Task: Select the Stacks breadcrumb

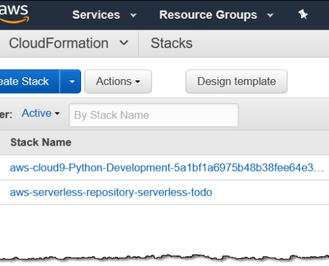Action: (171, 43)
